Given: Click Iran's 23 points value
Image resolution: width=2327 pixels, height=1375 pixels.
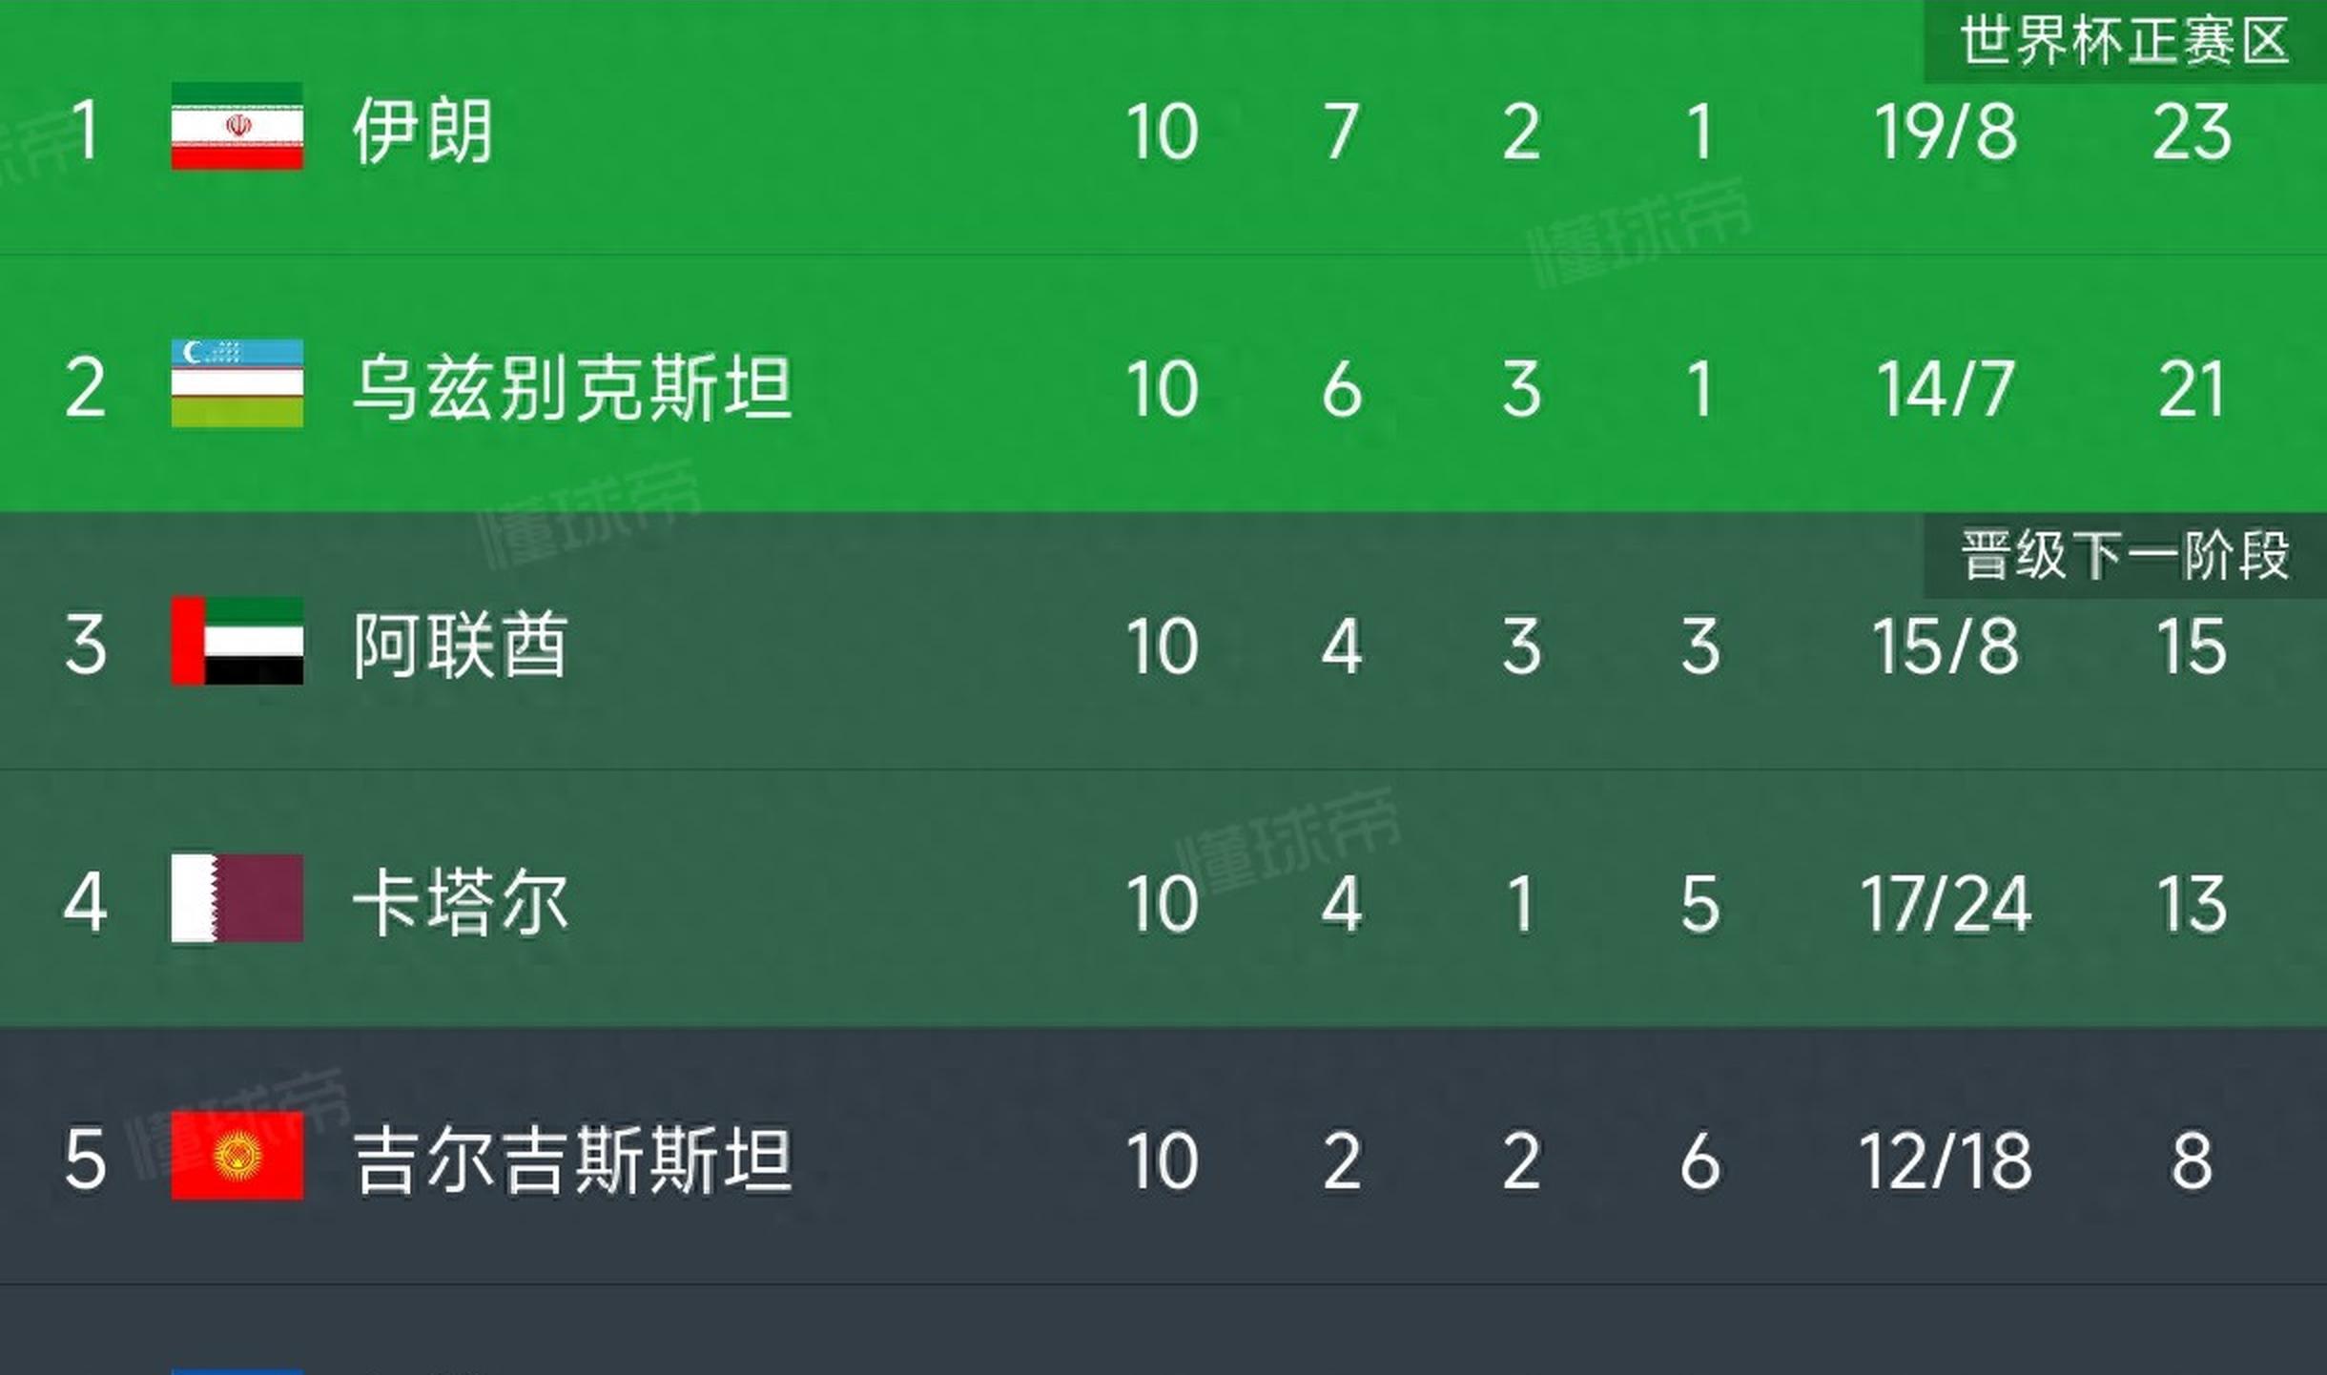Looking at the screenshot, I should click(x=2192, y=132).
